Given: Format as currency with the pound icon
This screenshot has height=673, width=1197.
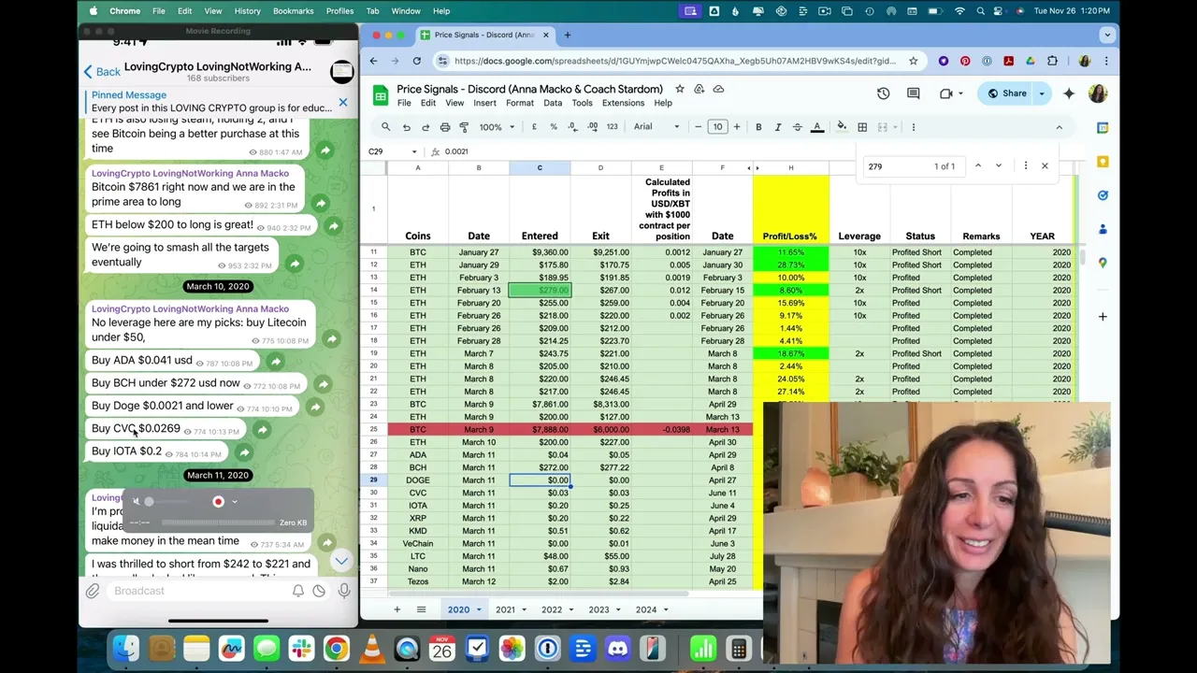Looking at the screenshot, I should tap(534, 127).
